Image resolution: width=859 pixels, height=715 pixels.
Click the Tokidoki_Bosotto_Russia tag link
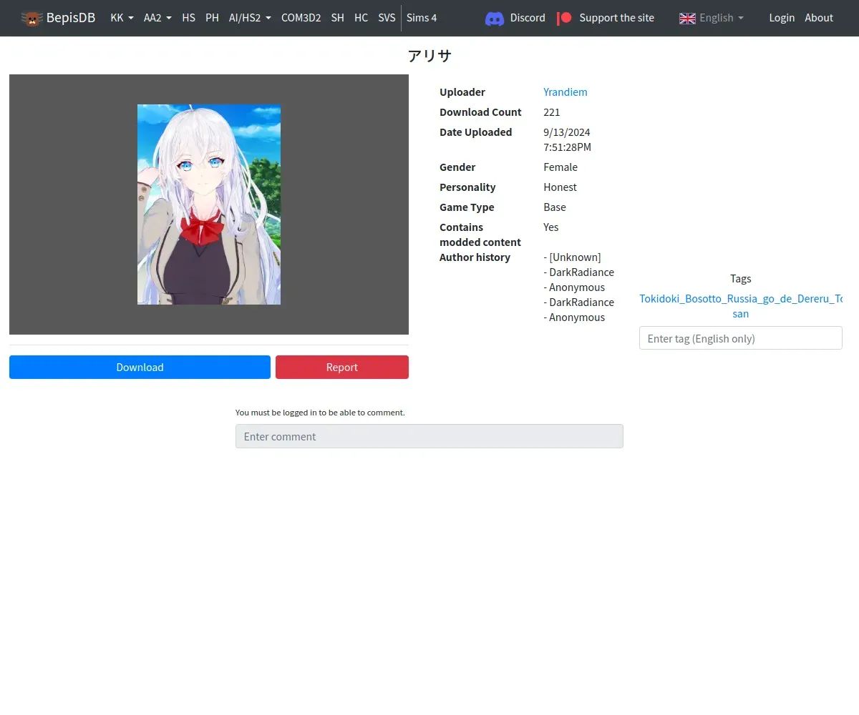pos(741,306)
